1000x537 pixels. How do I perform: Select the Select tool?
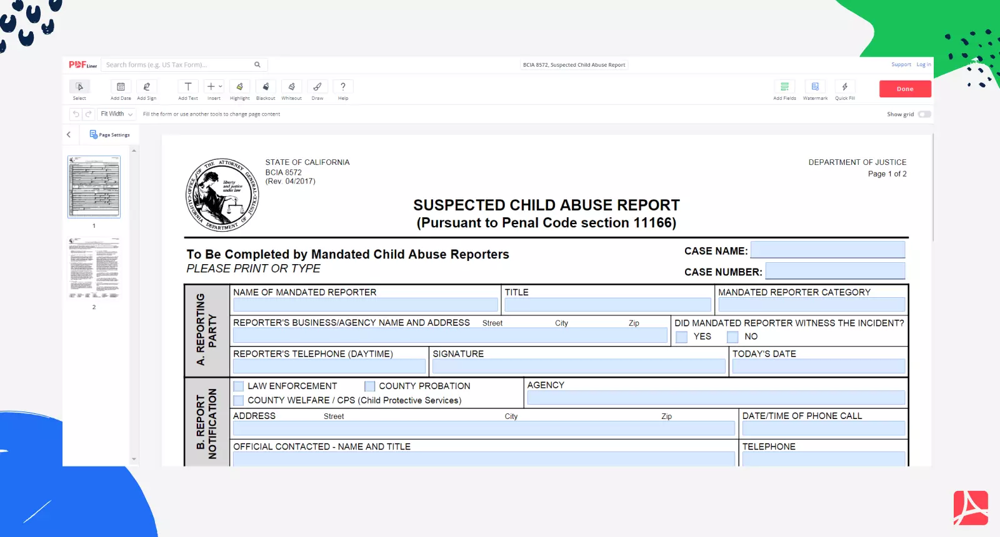pos(79,90)
